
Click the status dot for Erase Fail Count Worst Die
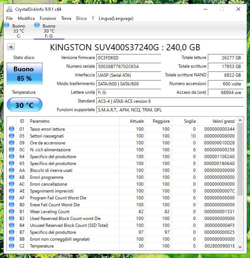coord(12,205)
